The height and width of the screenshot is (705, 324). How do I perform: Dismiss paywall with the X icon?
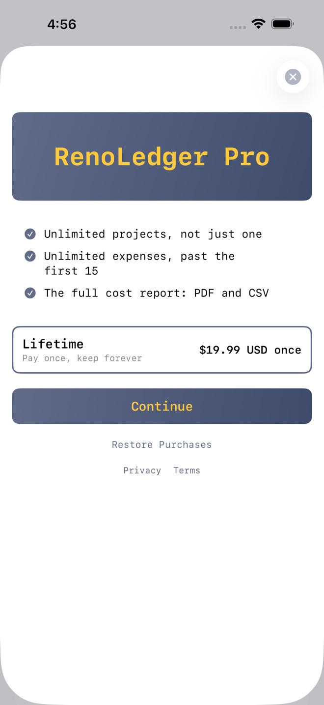293,77
